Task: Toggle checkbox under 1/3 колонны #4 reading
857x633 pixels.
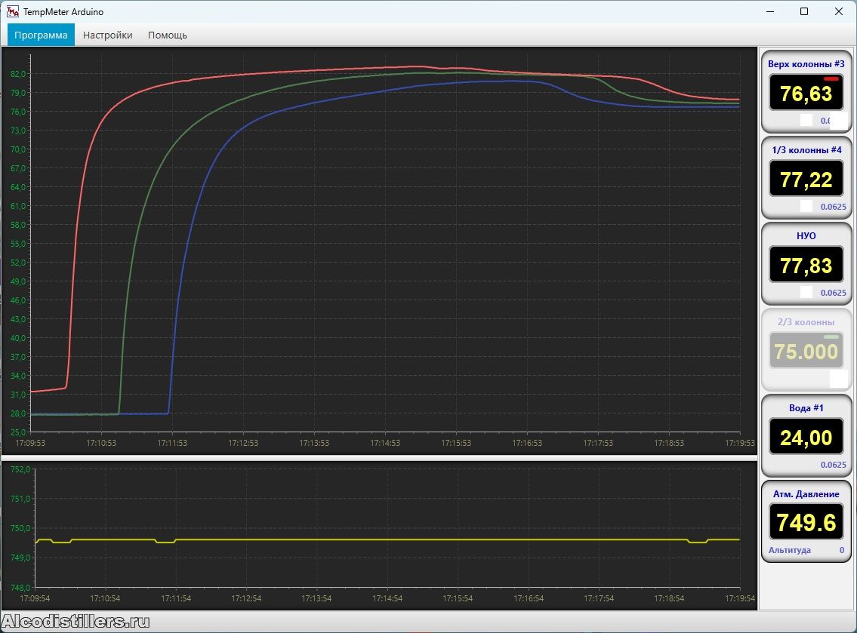Action: point(806,206)
